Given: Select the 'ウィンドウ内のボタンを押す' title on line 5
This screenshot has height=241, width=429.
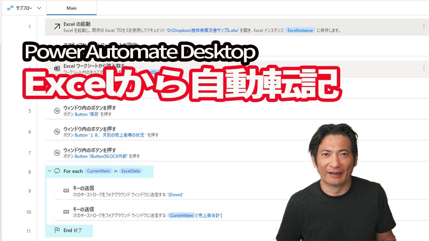Looking at the screenshot, I should [90, 108].
